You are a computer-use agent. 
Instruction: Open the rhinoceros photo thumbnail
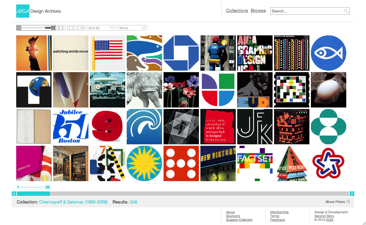pos(144,90)
